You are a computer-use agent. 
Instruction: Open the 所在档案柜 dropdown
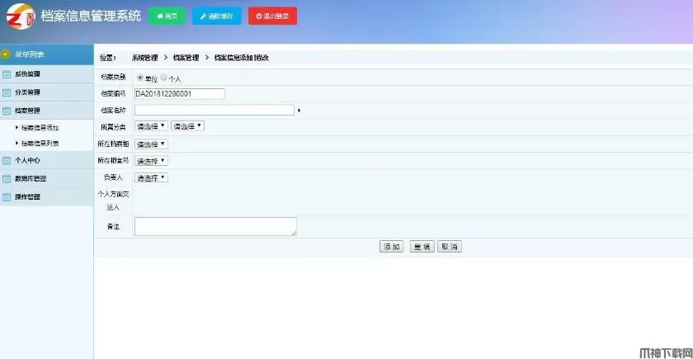point(151,144)
